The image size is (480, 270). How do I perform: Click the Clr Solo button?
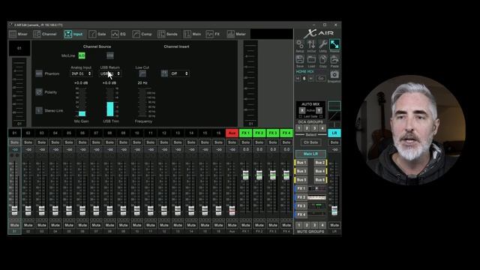(x=310, y=142)
